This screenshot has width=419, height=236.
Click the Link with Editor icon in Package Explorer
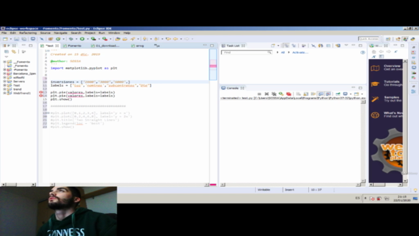(14, 52)
